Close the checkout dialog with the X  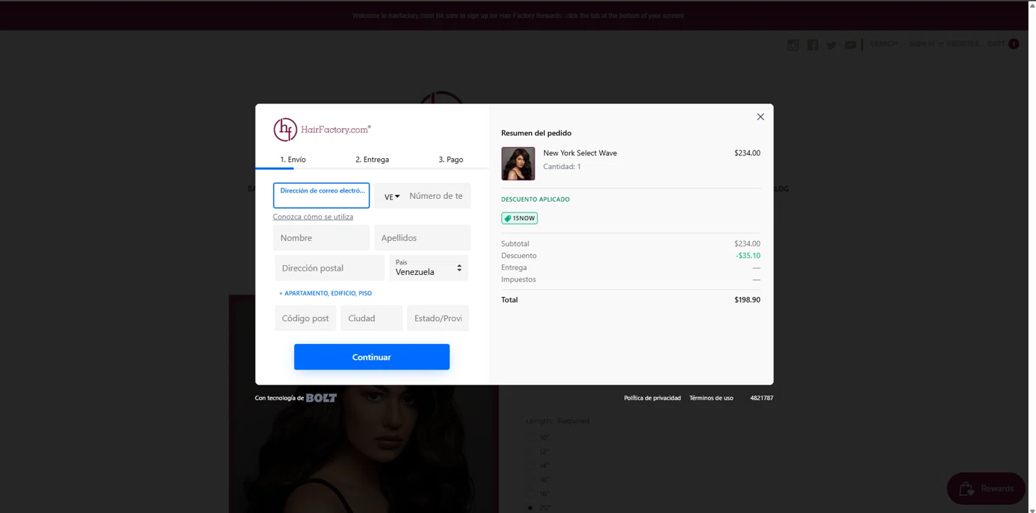click(x=760, y=117)
